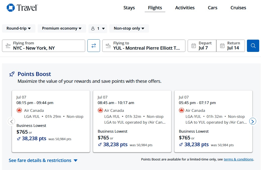Open the traveler count dropdown
Screen dimensions: 261x170
(x=98, y=28)
